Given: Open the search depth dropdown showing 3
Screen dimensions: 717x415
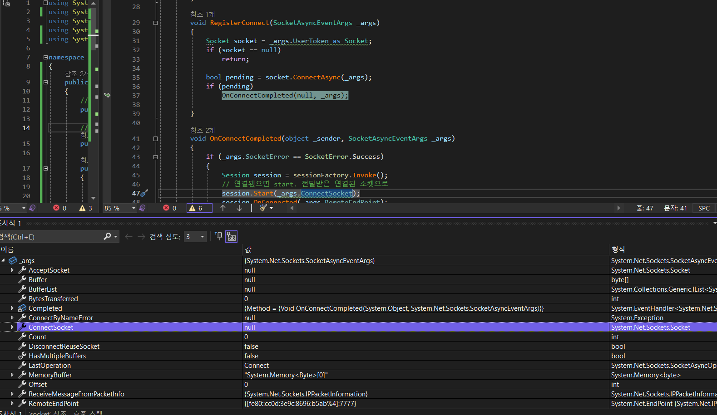Looking at the screenshot, I should point(195,236).
